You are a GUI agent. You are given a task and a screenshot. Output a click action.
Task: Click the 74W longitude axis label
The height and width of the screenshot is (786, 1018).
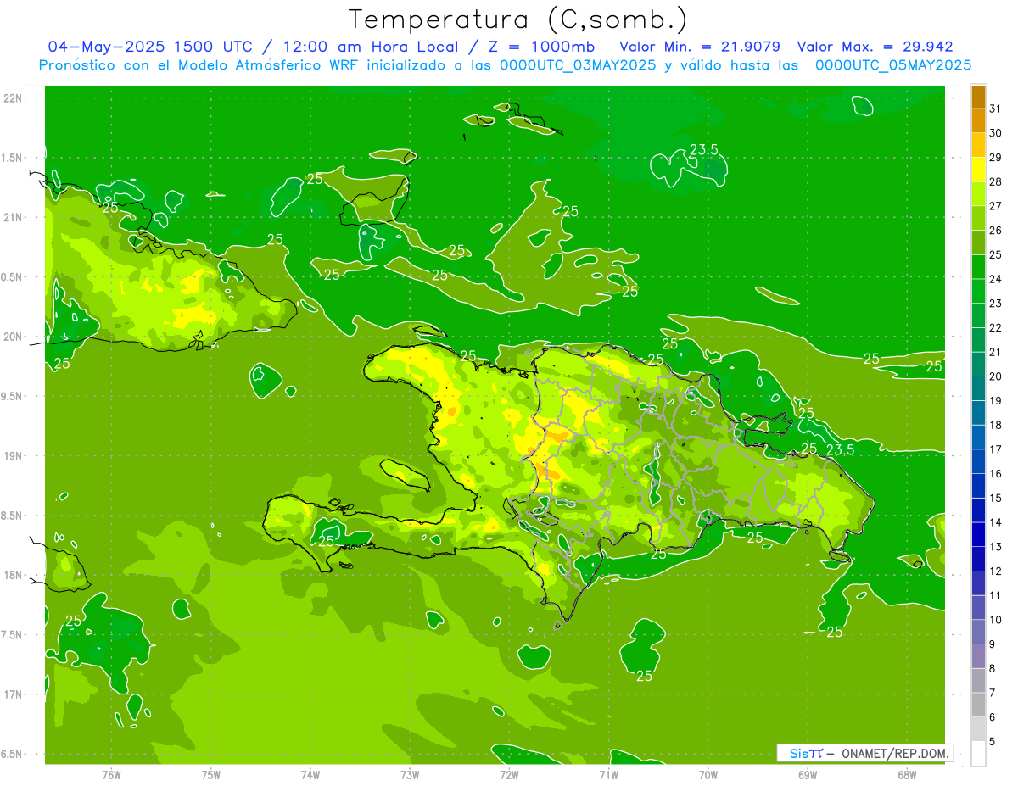[310, 774]
